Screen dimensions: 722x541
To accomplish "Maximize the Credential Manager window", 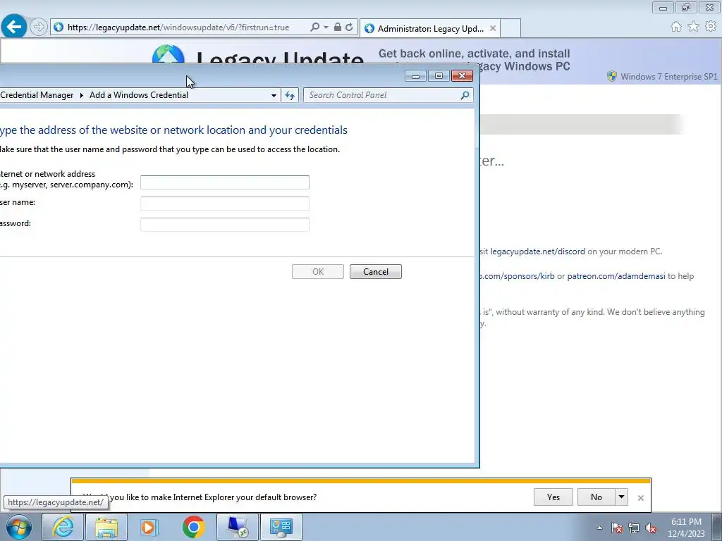I will pos(439,76).
